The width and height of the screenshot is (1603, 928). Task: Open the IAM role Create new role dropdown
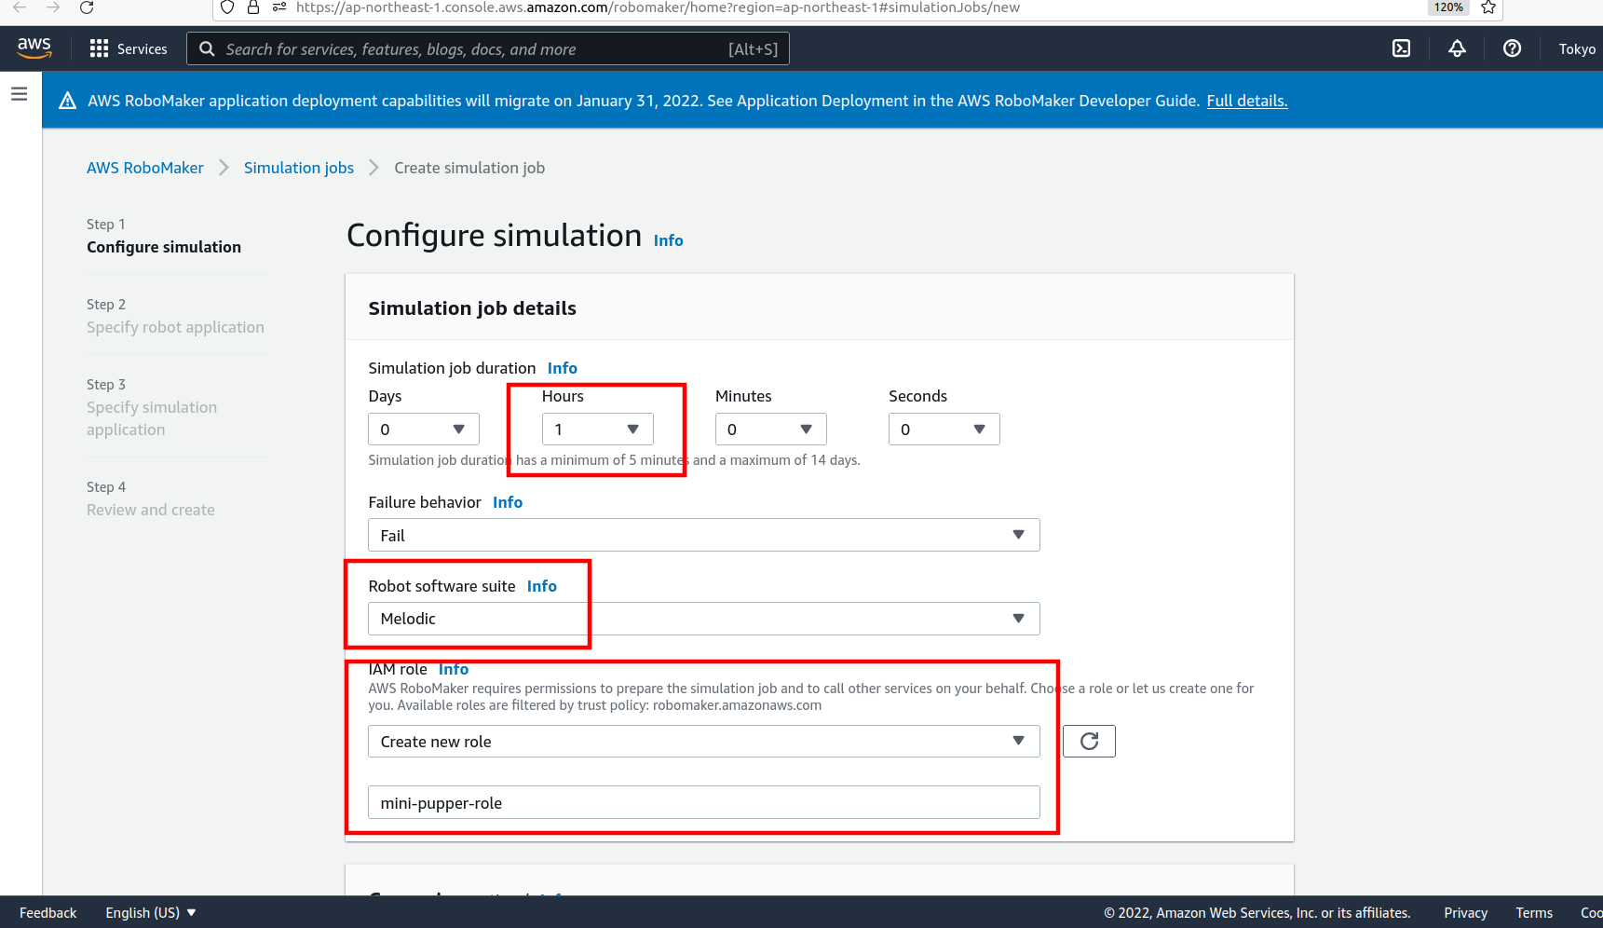(703, 742)
